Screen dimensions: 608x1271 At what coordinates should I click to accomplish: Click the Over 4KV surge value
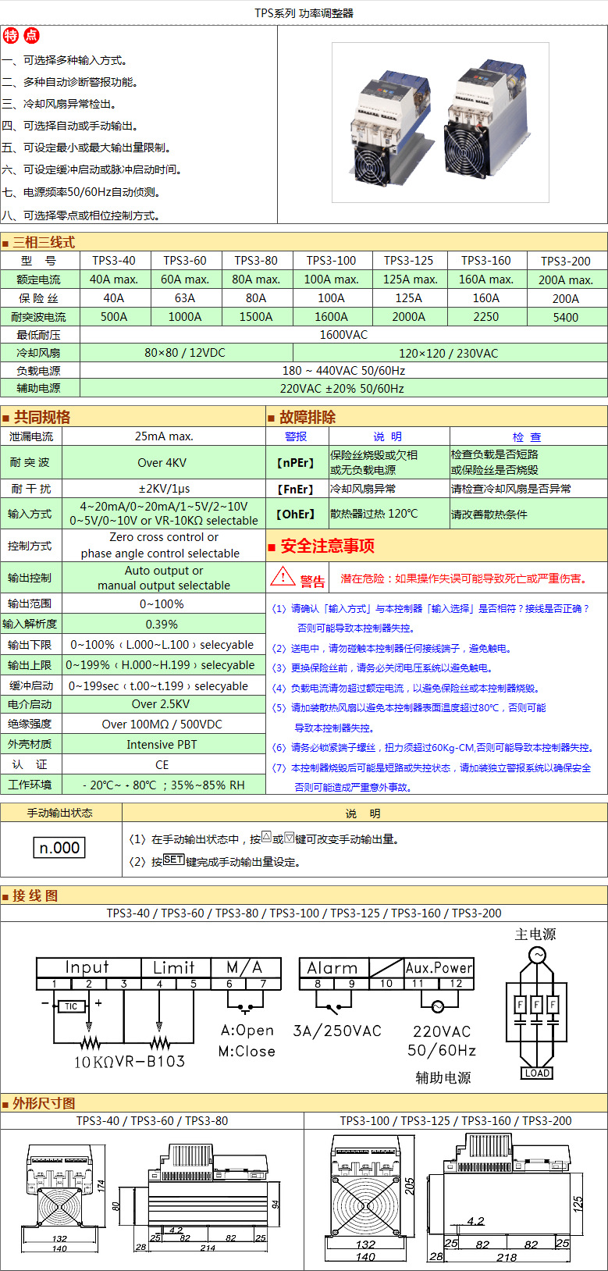(164, 462)
